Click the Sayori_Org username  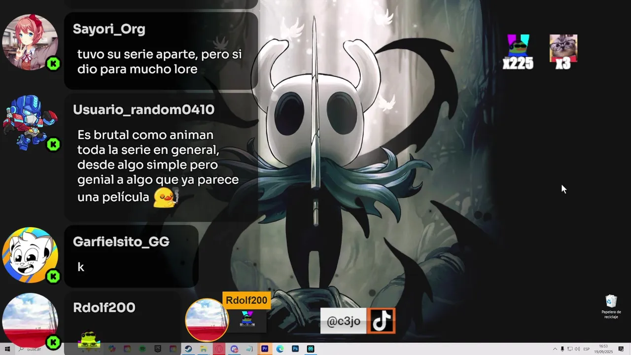pos(109,29)
